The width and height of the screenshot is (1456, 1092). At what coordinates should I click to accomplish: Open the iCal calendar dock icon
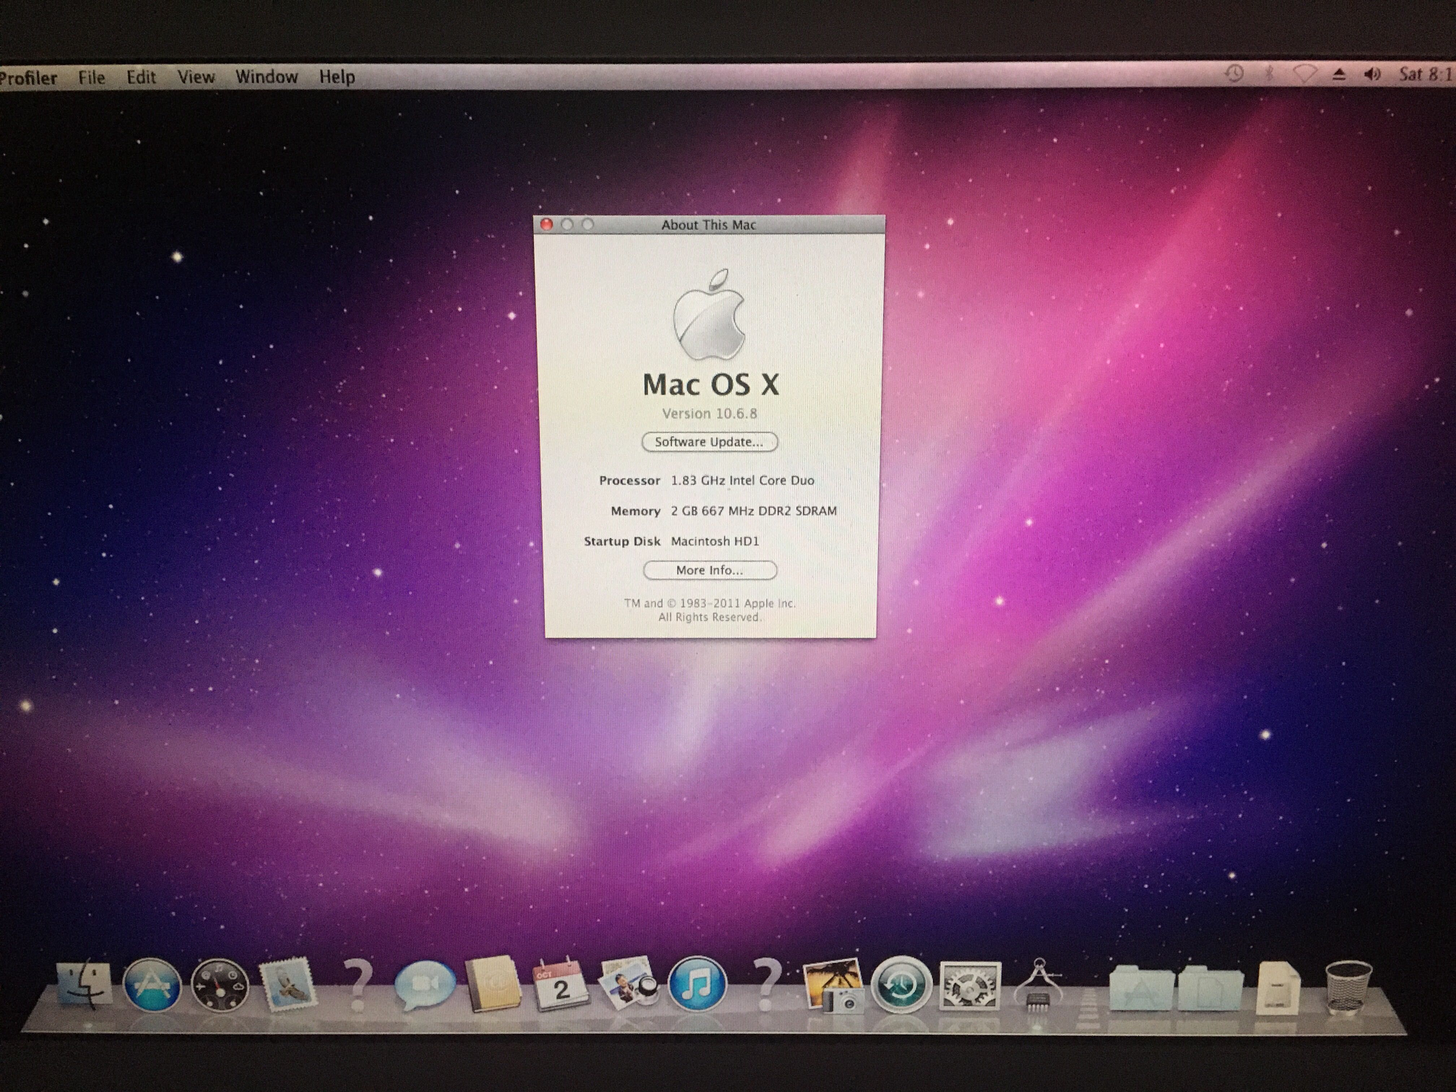click(560, 985)
